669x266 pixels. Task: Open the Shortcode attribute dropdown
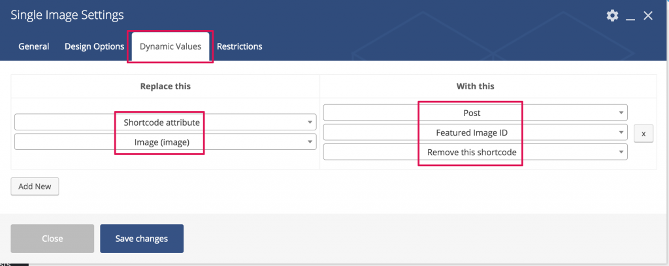coord(165,122)
